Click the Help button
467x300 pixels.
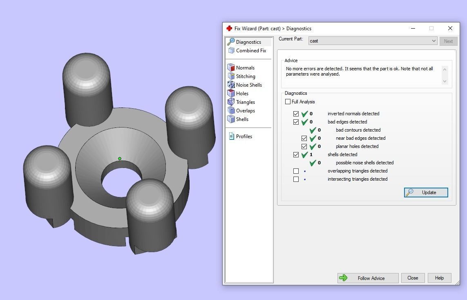(x=439, y=278)
